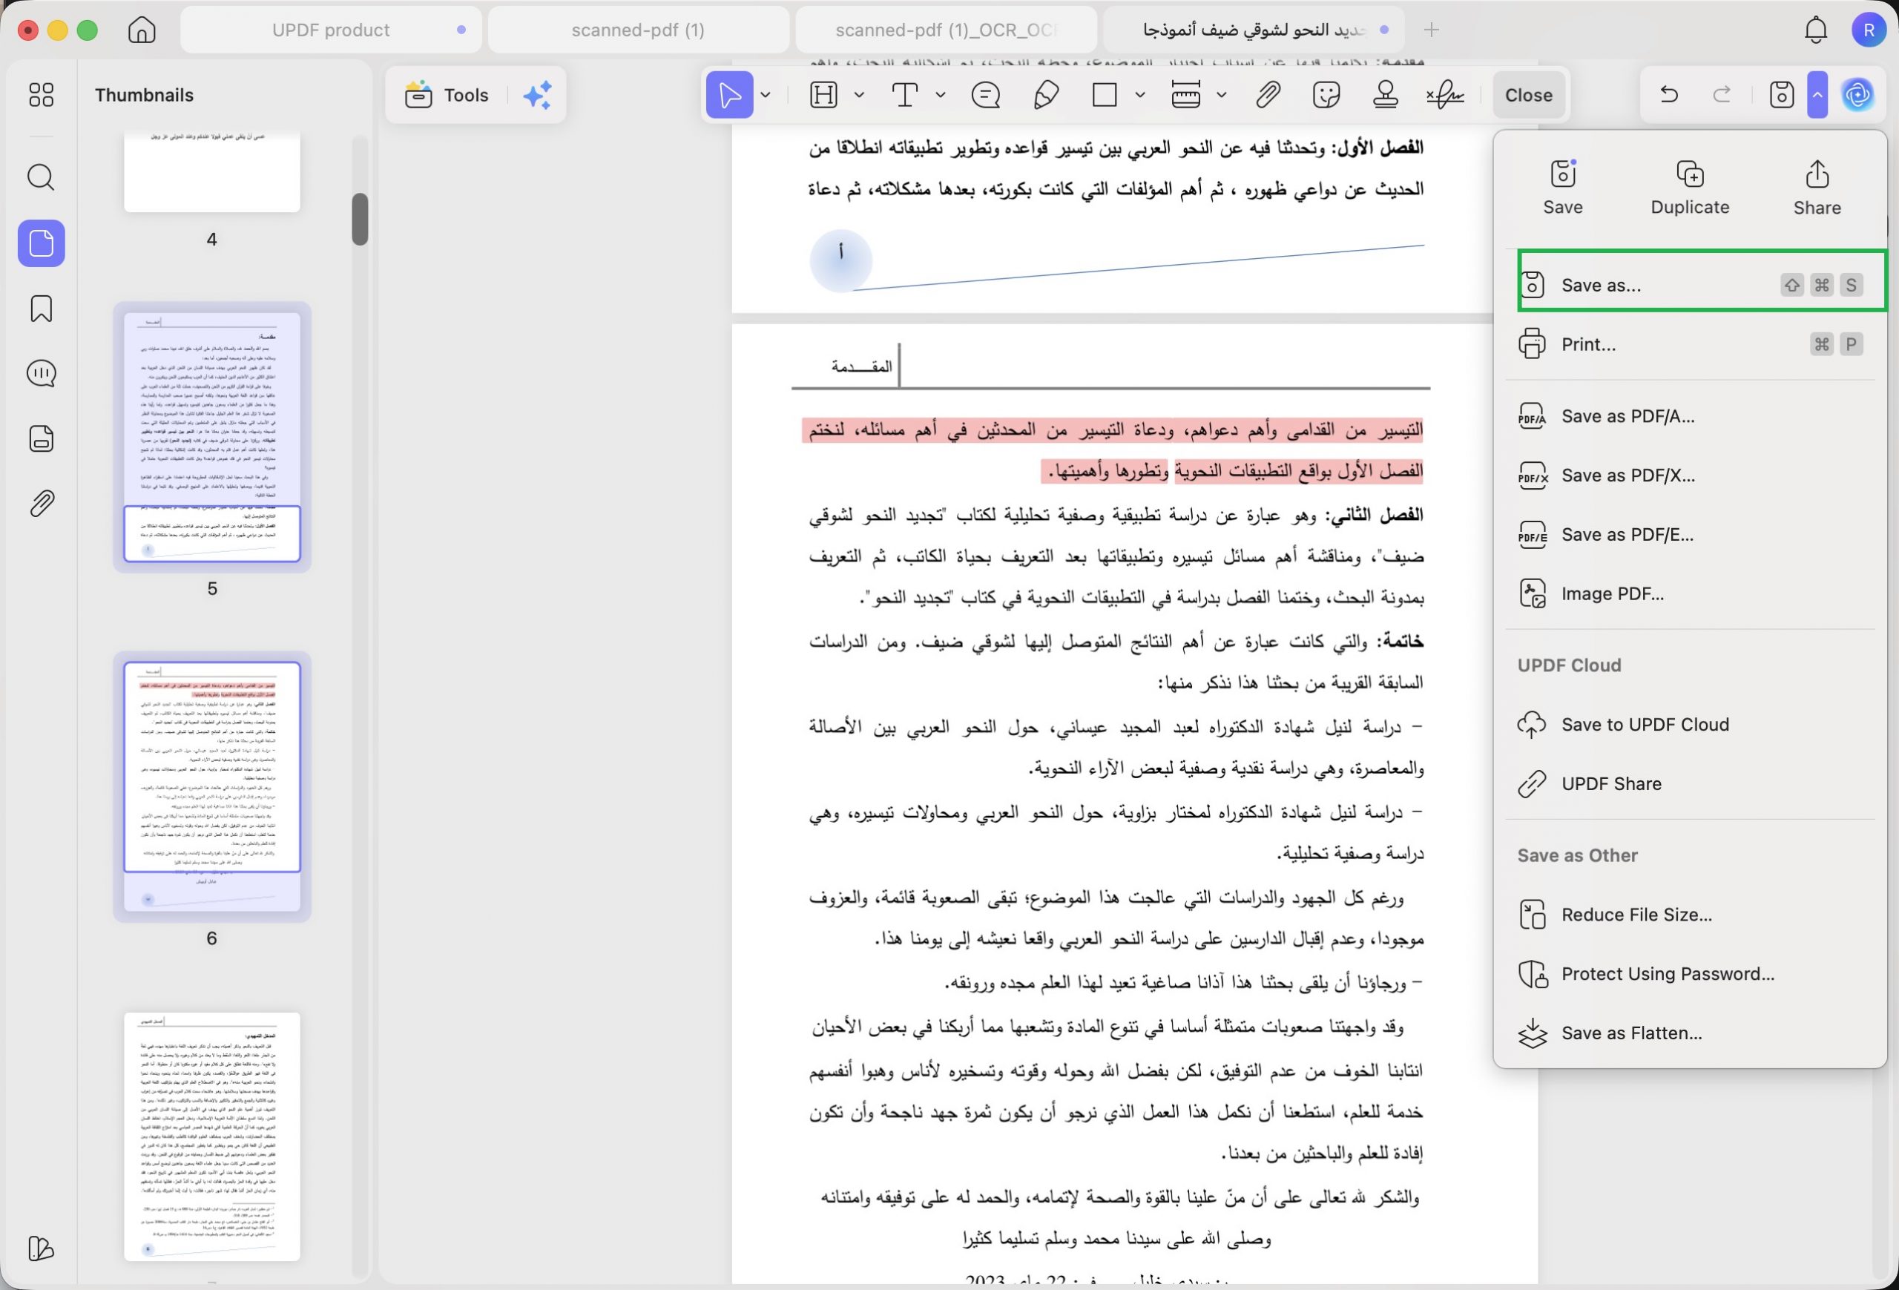1899x1290 pixels.
Task: Click Save in the save menu
Action: point(1562,188)
